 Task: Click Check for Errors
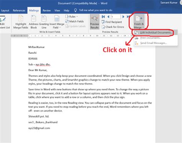[113, 27]
